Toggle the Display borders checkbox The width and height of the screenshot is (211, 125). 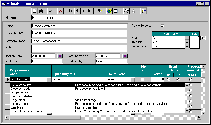(162, 26)
